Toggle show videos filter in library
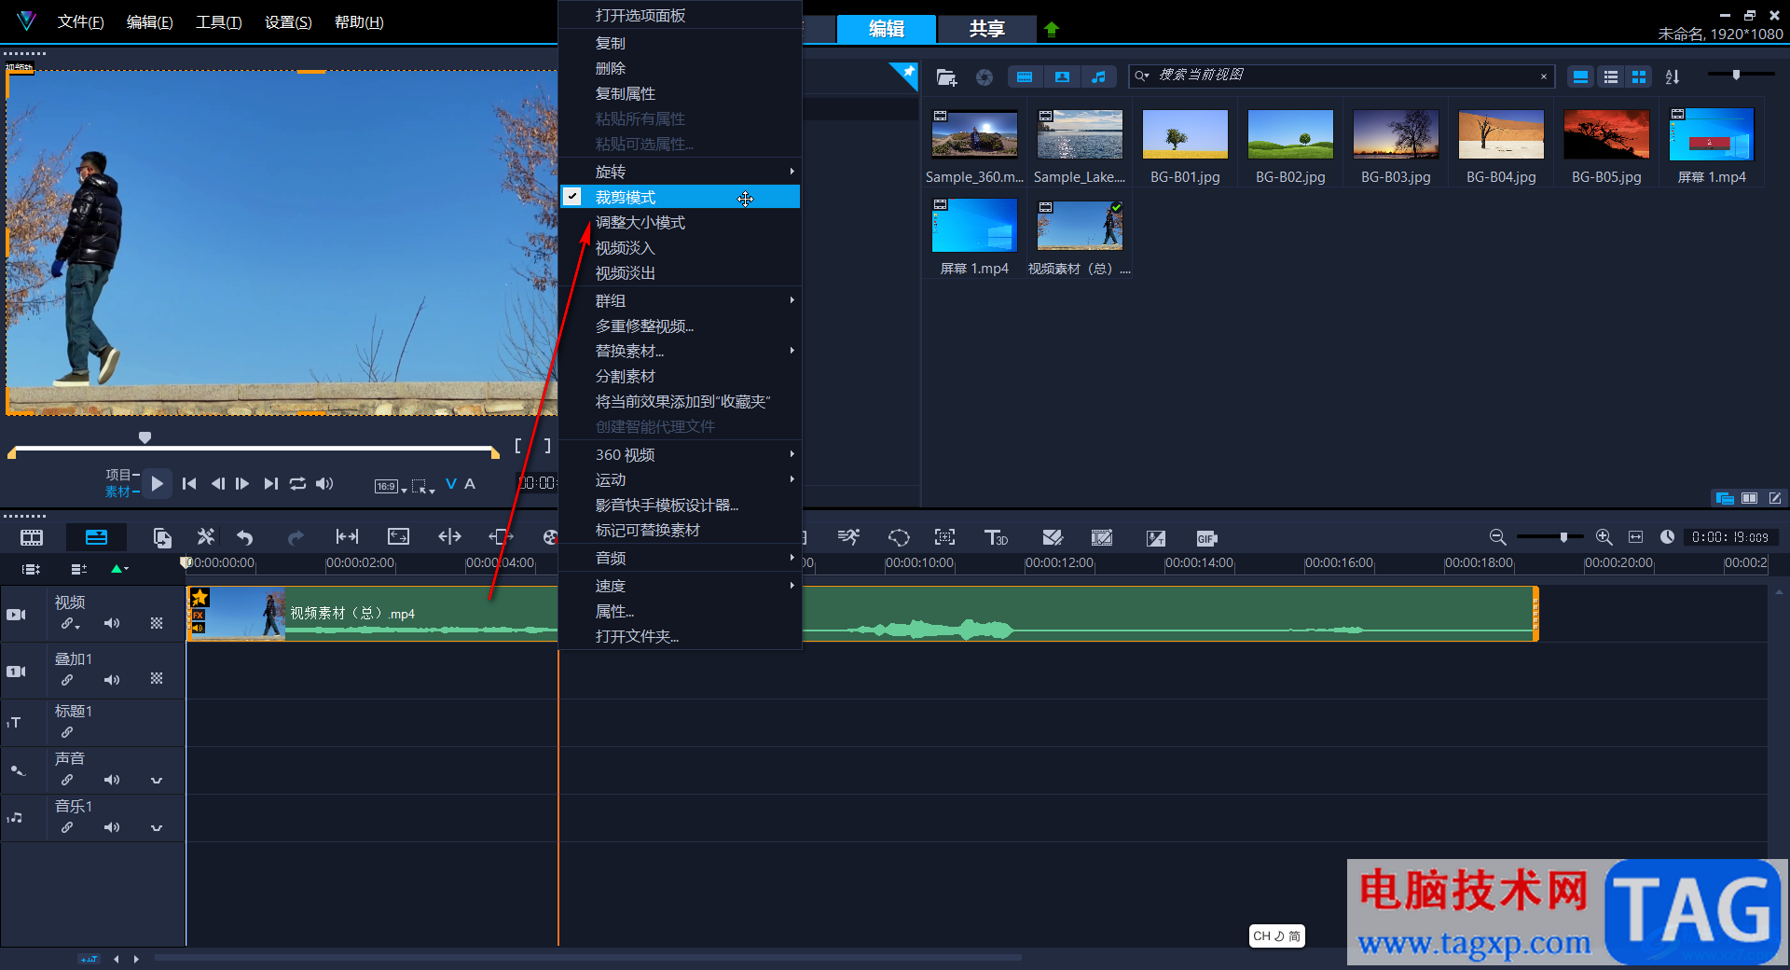This screenshot has width=1790, height=970. pos(1025,76)
